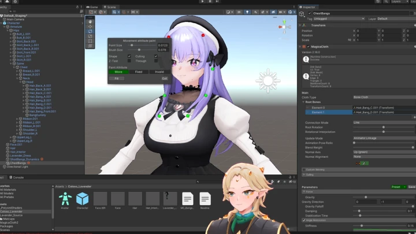Open the Cloth Type dropdown
The image size is (416, 234).
[384, 98]
